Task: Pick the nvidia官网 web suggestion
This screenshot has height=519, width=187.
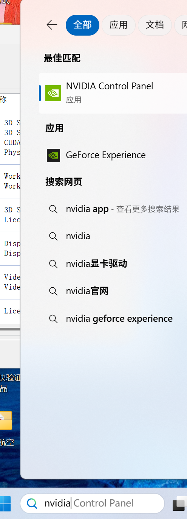Action: 113,291
